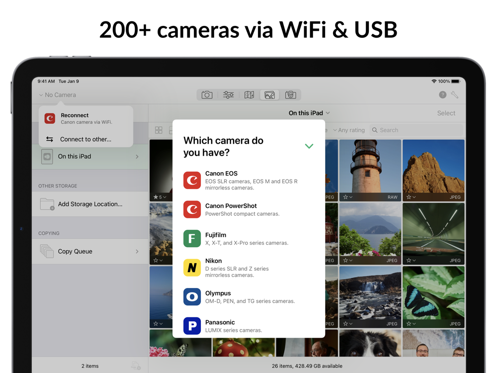Click the Panasonic P icon

pyautogui.click(x=192, y=326)
